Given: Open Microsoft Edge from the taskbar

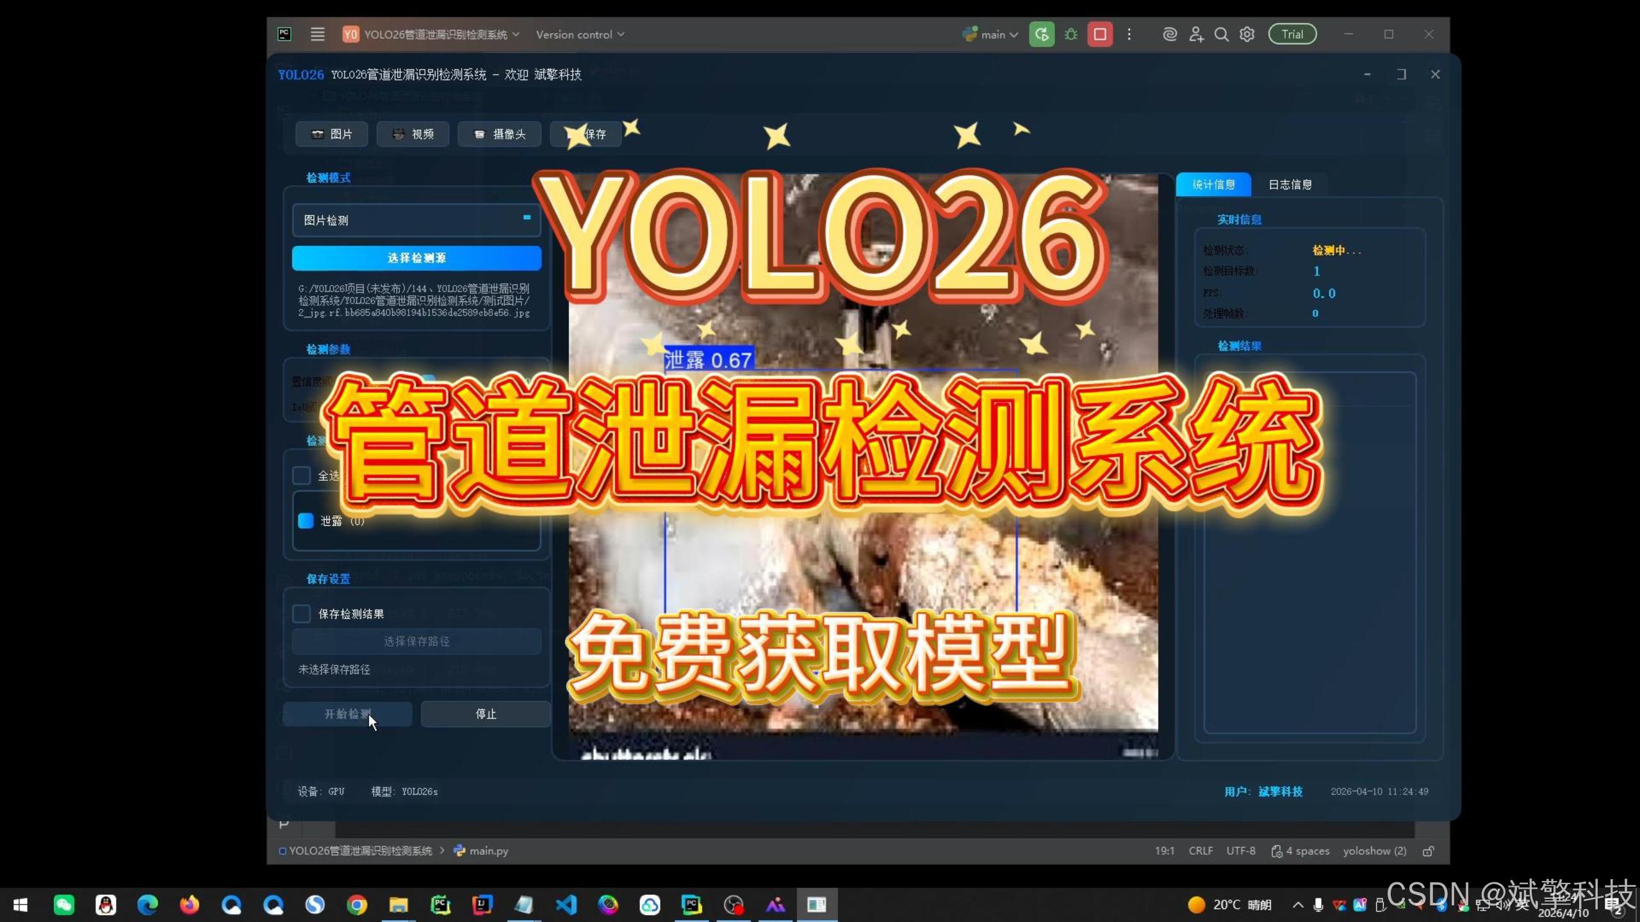Looking at the screenshot, I should pos(147,905).
